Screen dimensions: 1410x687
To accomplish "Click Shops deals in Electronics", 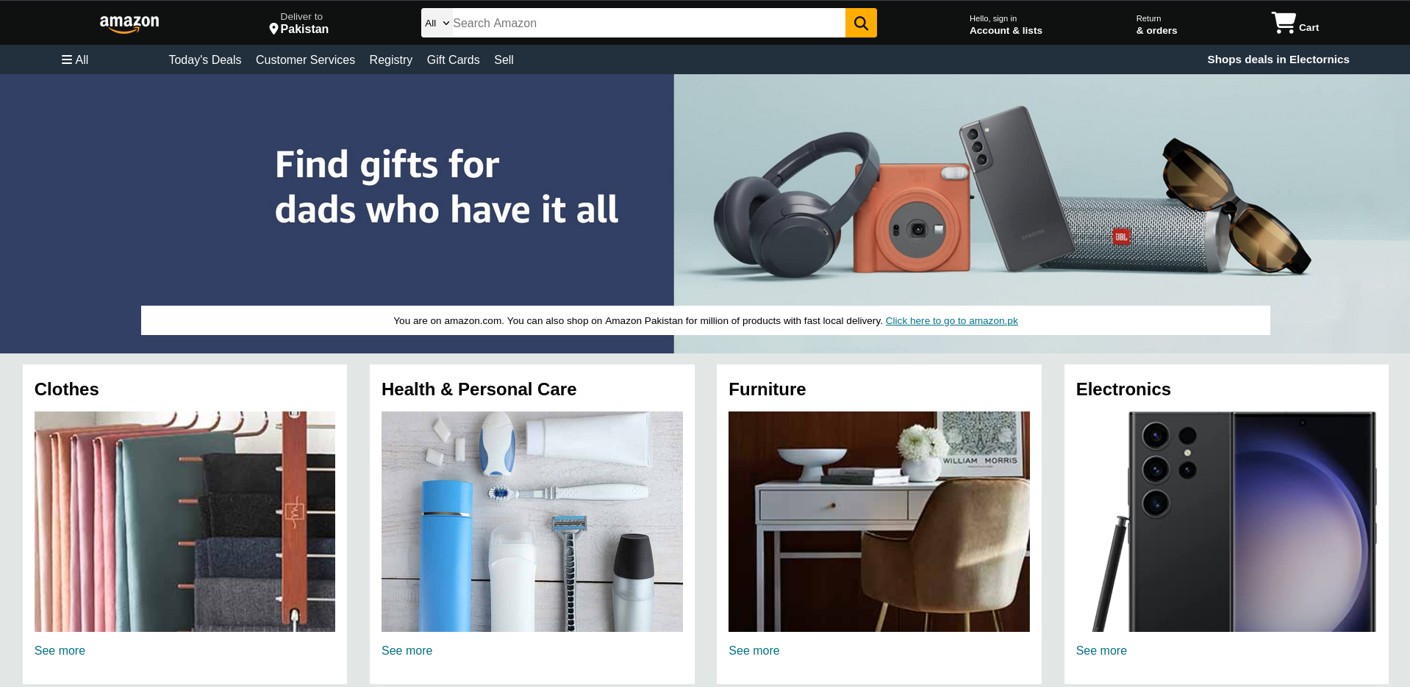I will 1278,60.
